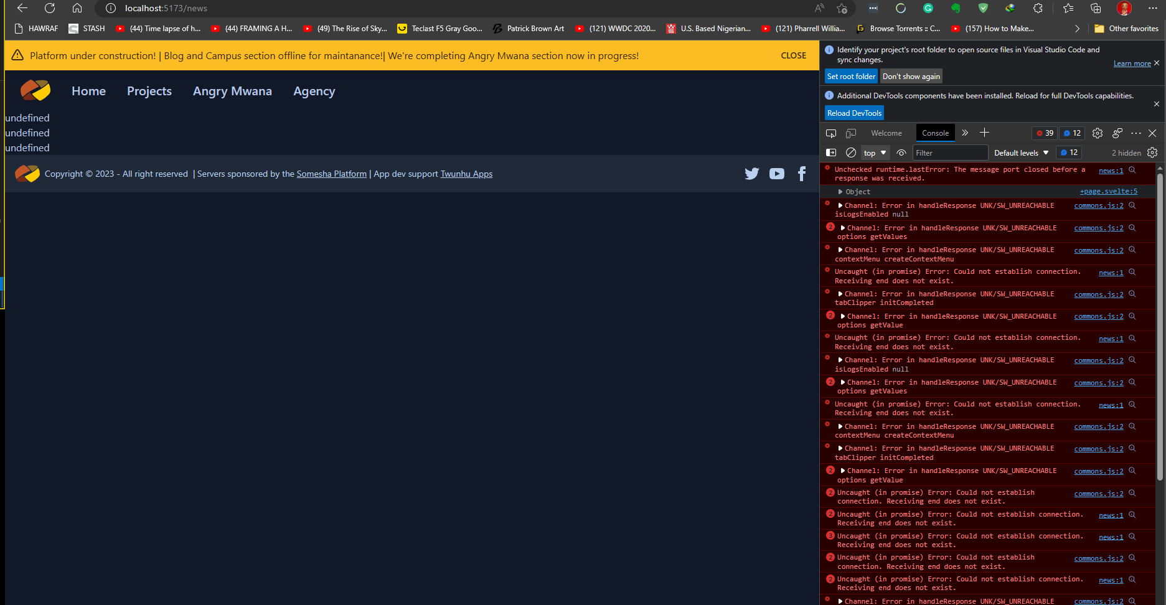
Task: Open the STASH bookmark
Action: coord(87,29)
